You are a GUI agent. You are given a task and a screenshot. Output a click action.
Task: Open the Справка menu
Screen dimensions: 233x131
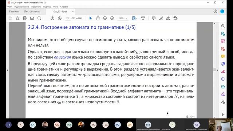(x=64, y=7)
